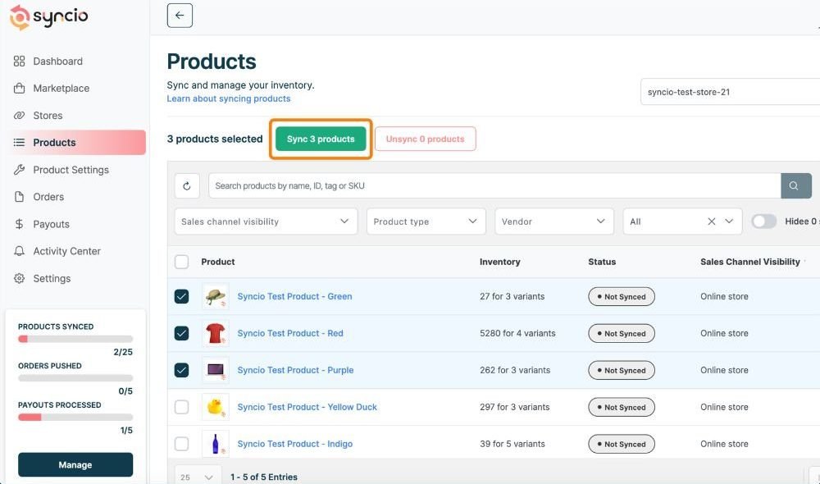Open Stores in the sidebar

pos(48,115)
